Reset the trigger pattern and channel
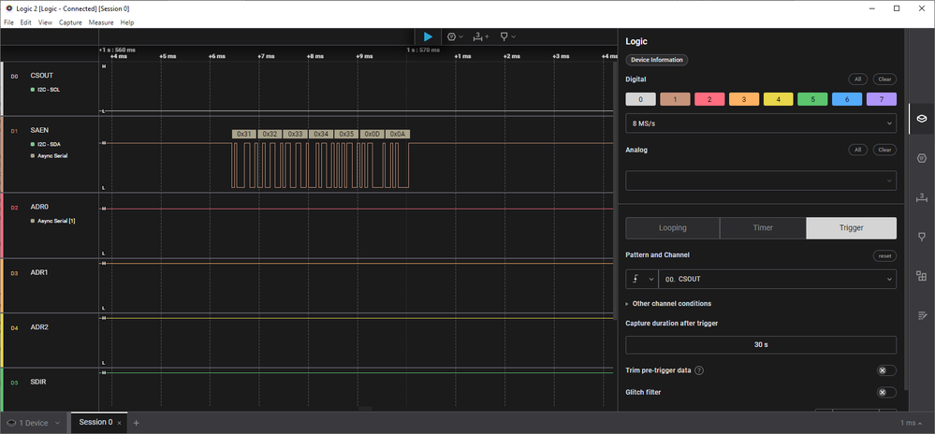935x434 pixels. click(884, 255)
